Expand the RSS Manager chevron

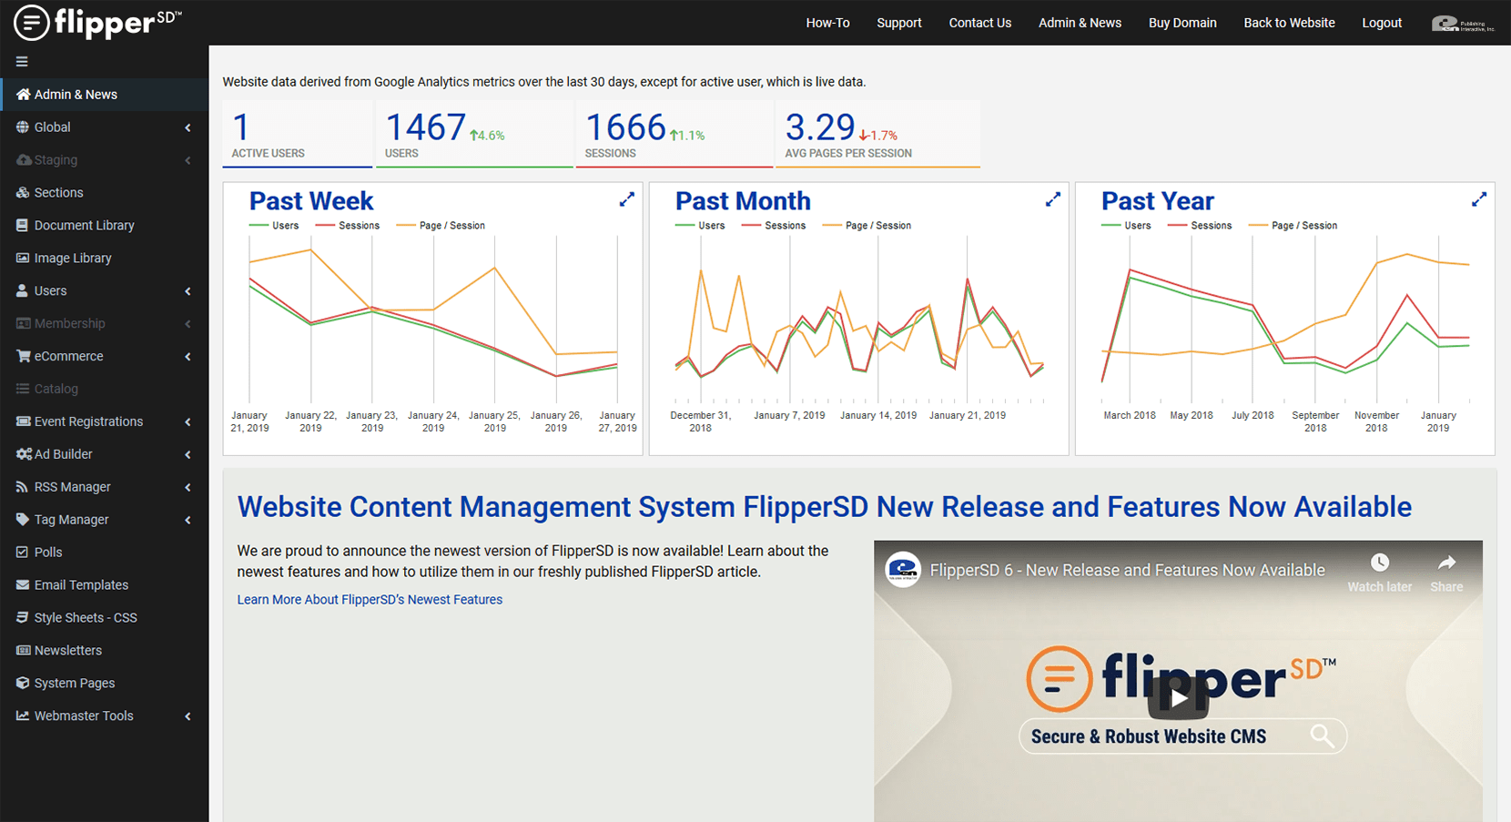[188, 488]
